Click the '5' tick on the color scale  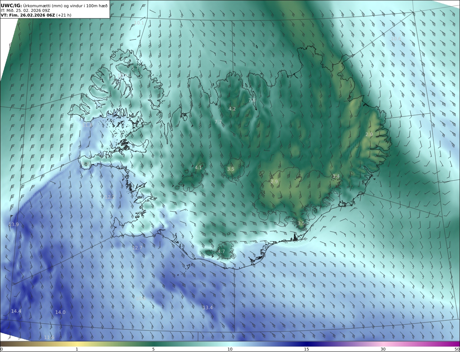pos(153,349)
